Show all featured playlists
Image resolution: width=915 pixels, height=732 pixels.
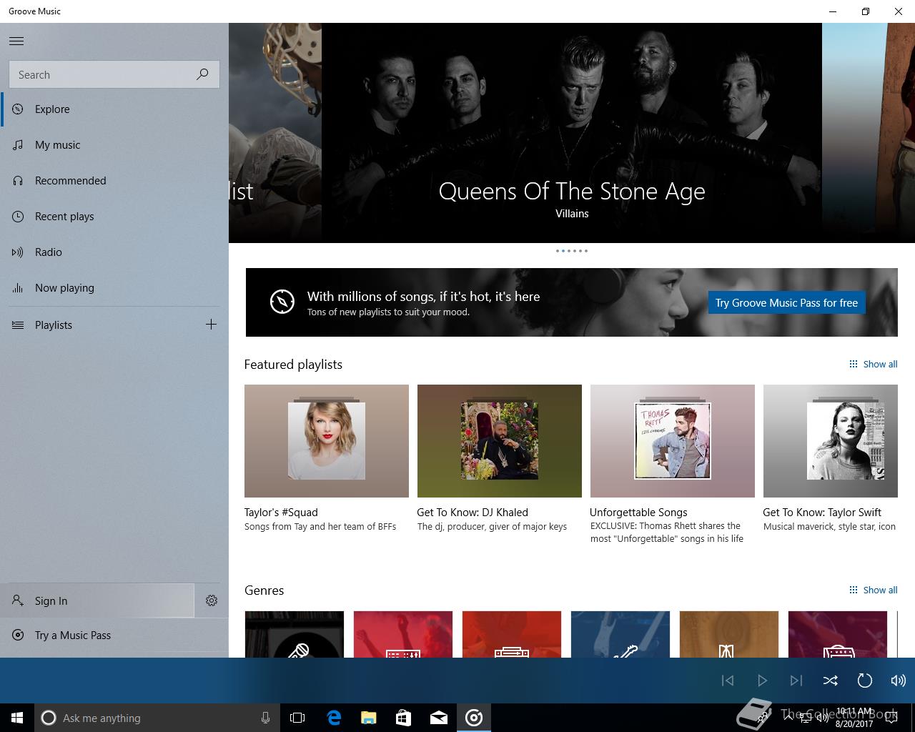point(873,364)
